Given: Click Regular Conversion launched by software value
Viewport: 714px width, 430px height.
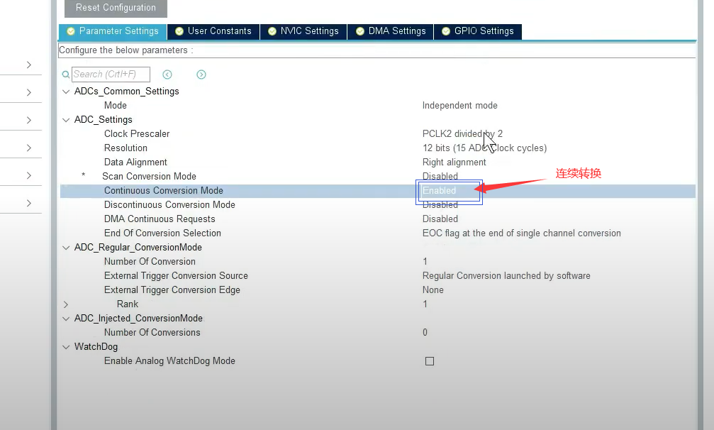Looking at the screenshot, I should (506, 276).
